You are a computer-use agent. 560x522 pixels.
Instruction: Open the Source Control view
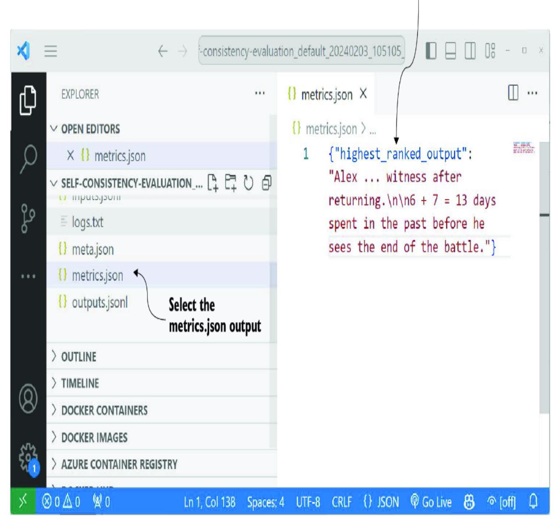click(x=28, y=217)
